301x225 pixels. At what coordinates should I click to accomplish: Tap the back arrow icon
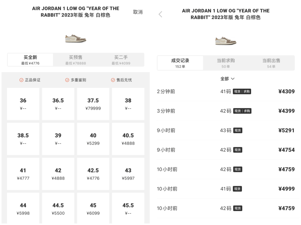tap(161, 14)
